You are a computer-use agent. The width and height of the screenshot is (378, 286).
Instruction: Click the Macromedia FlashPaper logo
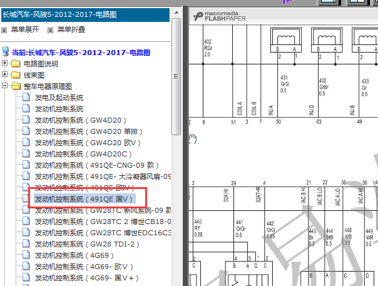[220, 16]
